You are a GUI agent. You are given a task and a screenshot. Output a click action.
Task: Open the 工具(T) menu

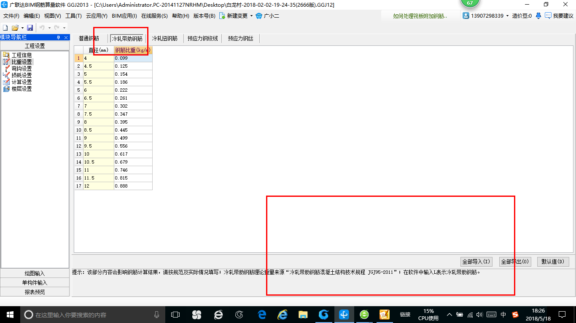(x=73, y=16)
